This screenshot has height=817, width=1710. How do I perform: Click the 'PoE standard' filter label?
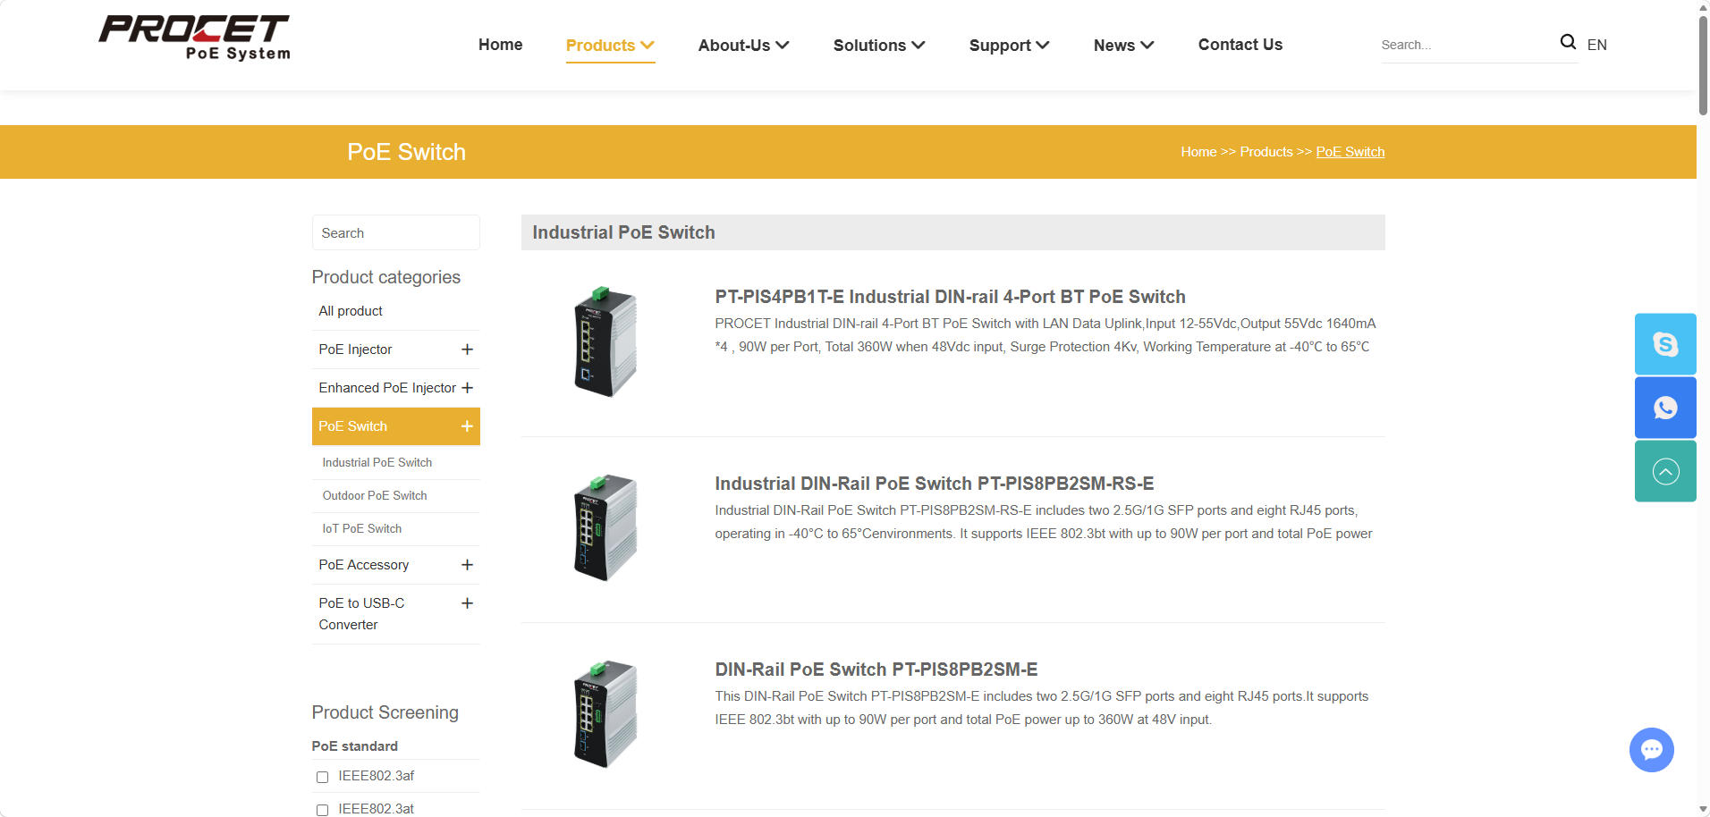[355, 746]
